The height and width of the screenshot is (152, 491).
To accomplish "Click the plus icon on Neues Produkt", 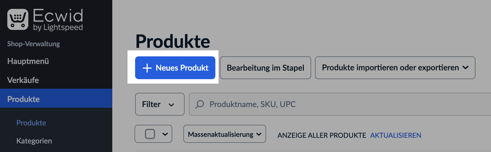I will click(147, 68).
